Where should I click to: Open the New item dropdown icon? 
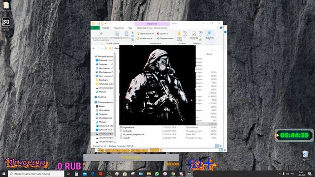click(x=185, y=32)
